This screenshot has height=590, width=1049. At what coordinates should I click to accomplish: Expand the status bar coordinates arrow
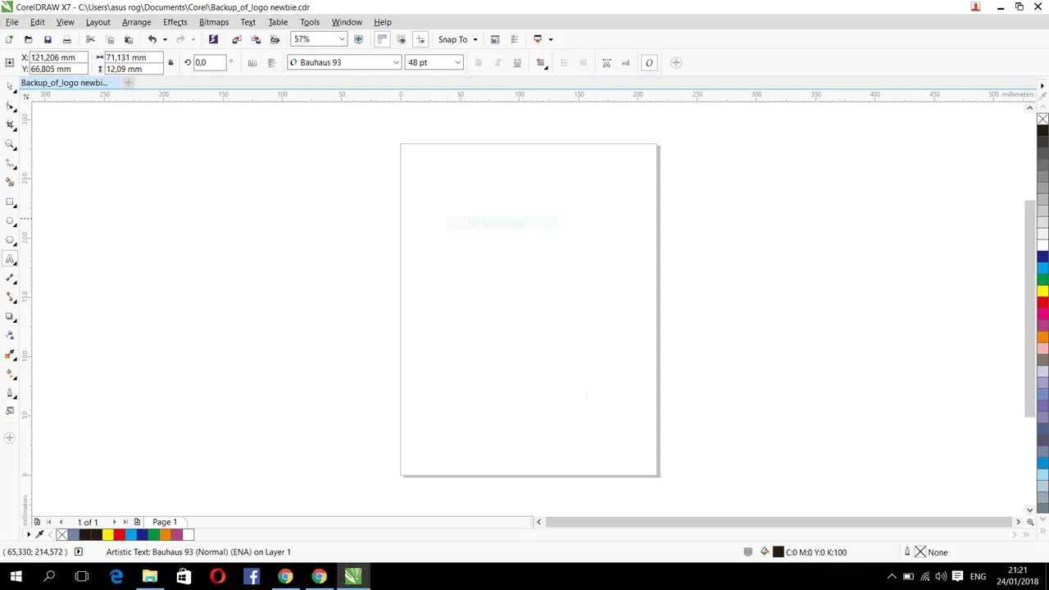coord(79,551)
